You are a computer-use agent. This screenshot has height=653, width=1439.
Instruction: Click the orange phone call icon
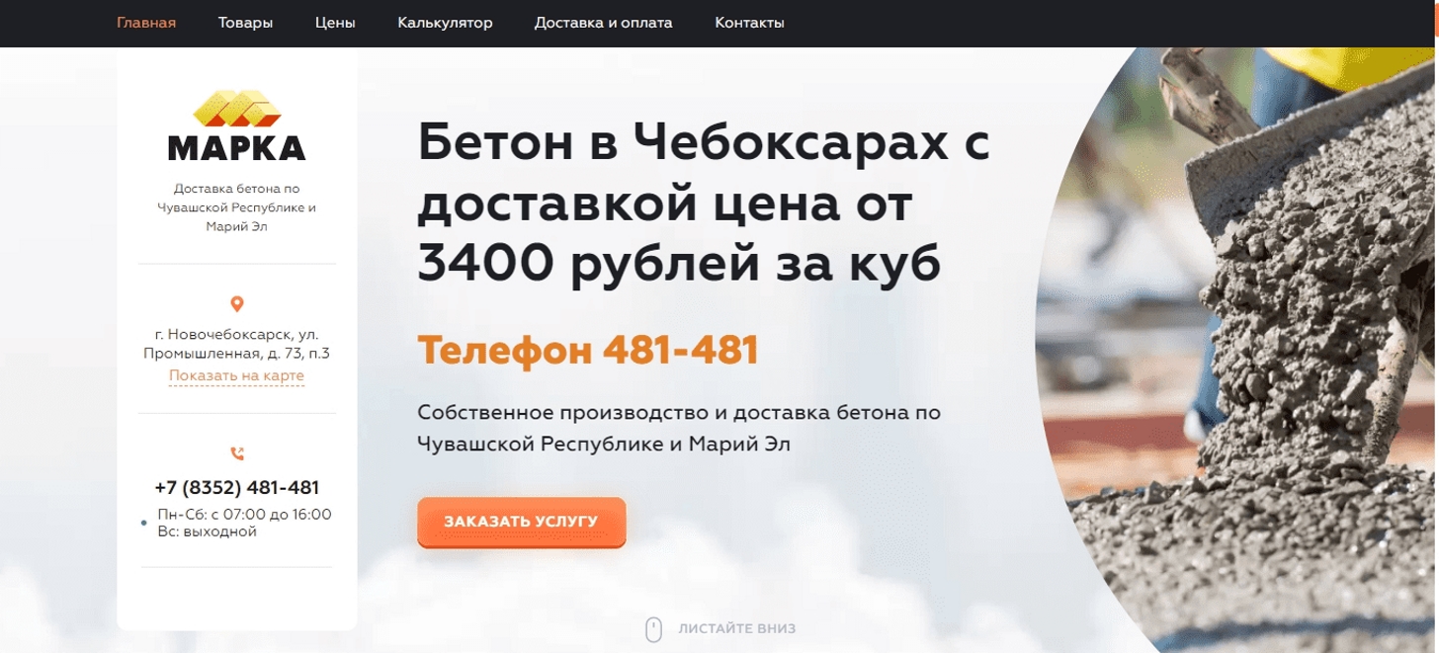(237, 454)
